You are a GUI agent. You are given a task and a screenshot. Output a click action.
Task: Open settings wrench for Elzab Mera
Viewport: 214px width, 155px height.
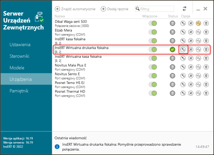pos(191,32)
